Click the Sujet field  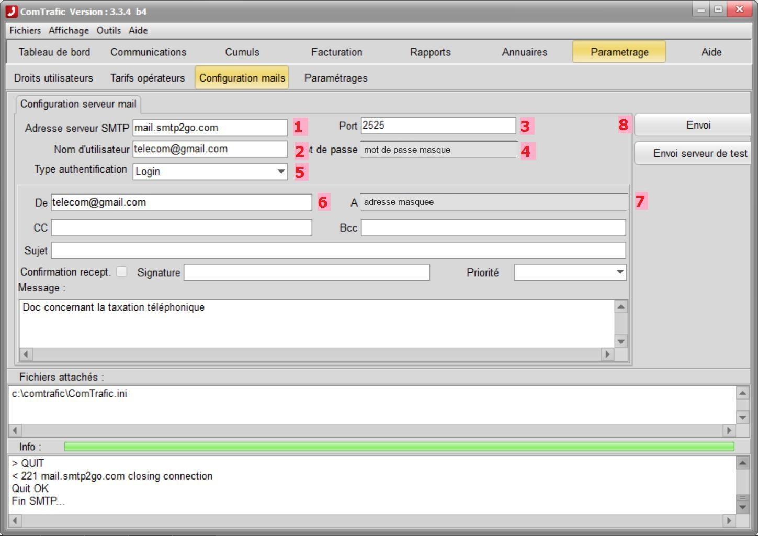(x=338, y=250)
